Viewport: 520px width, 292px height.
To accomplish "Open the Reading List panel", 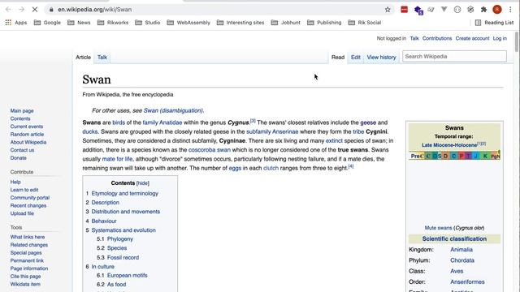I will point(494,23).
